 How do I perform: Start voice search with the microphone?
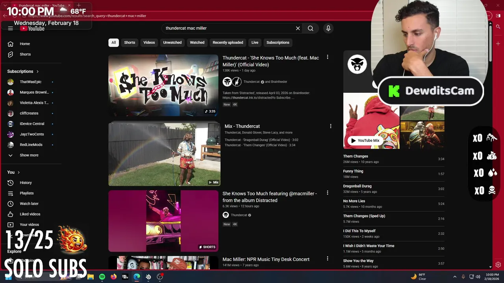click(x=328, y=28)
